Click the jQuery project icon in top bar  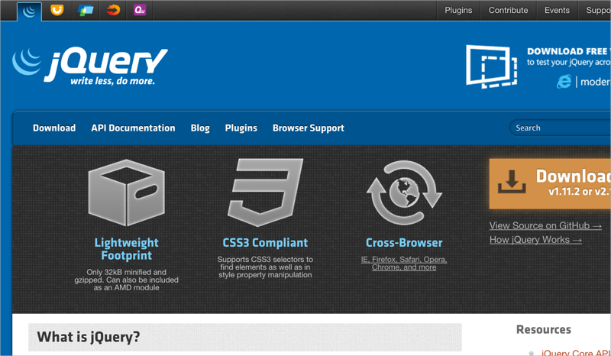(x=29, y=11)
